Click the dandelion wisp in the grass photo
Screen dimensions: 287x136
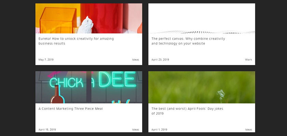(221, 96)
